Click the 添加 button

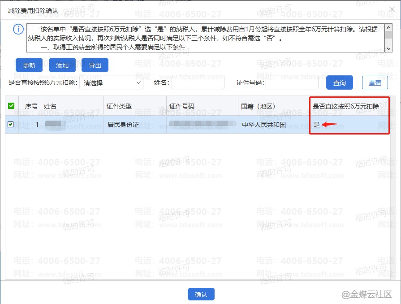pos(62,65)
